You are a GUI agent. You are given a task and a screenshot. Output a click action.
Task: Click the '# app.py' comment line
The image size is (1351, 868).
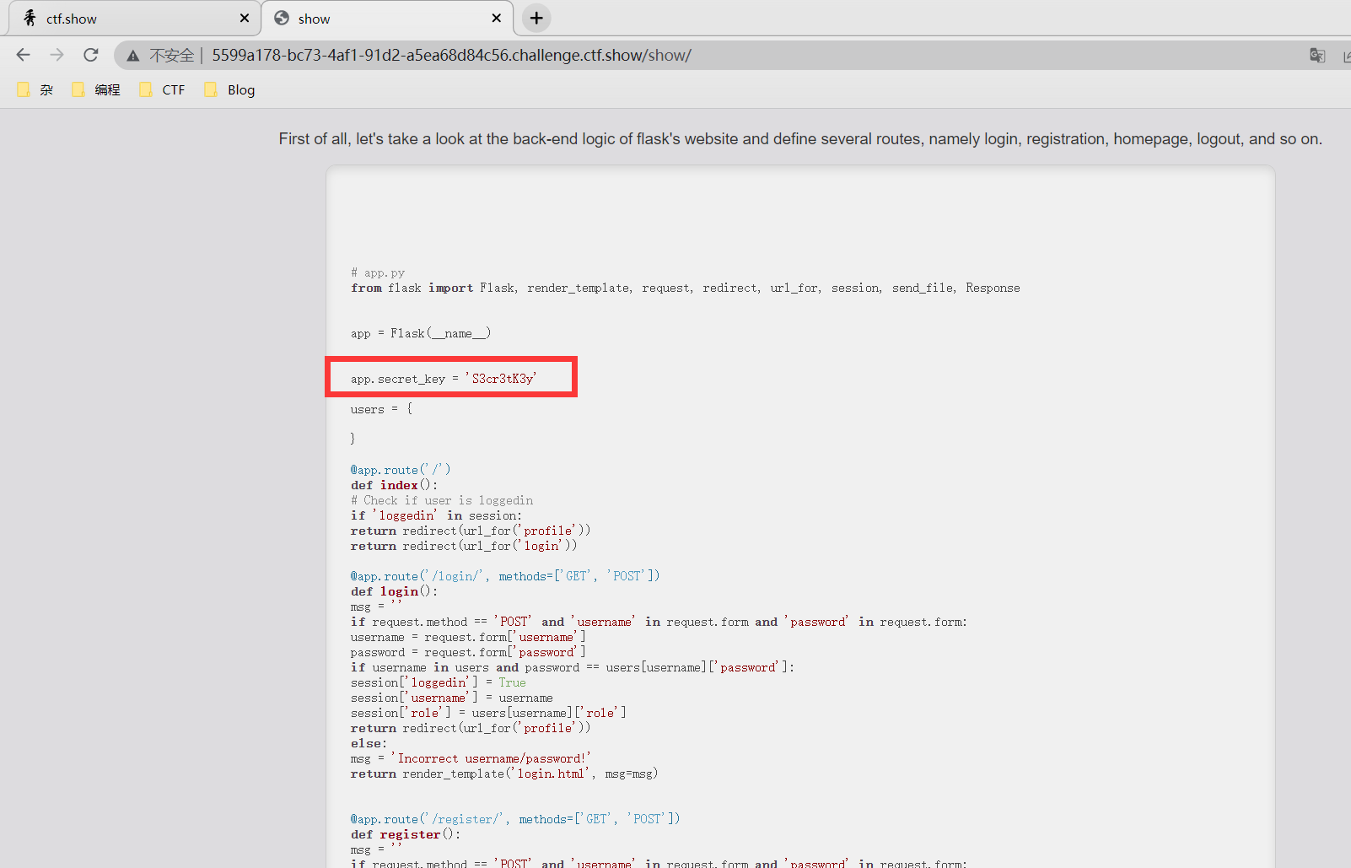pos(378,273)
